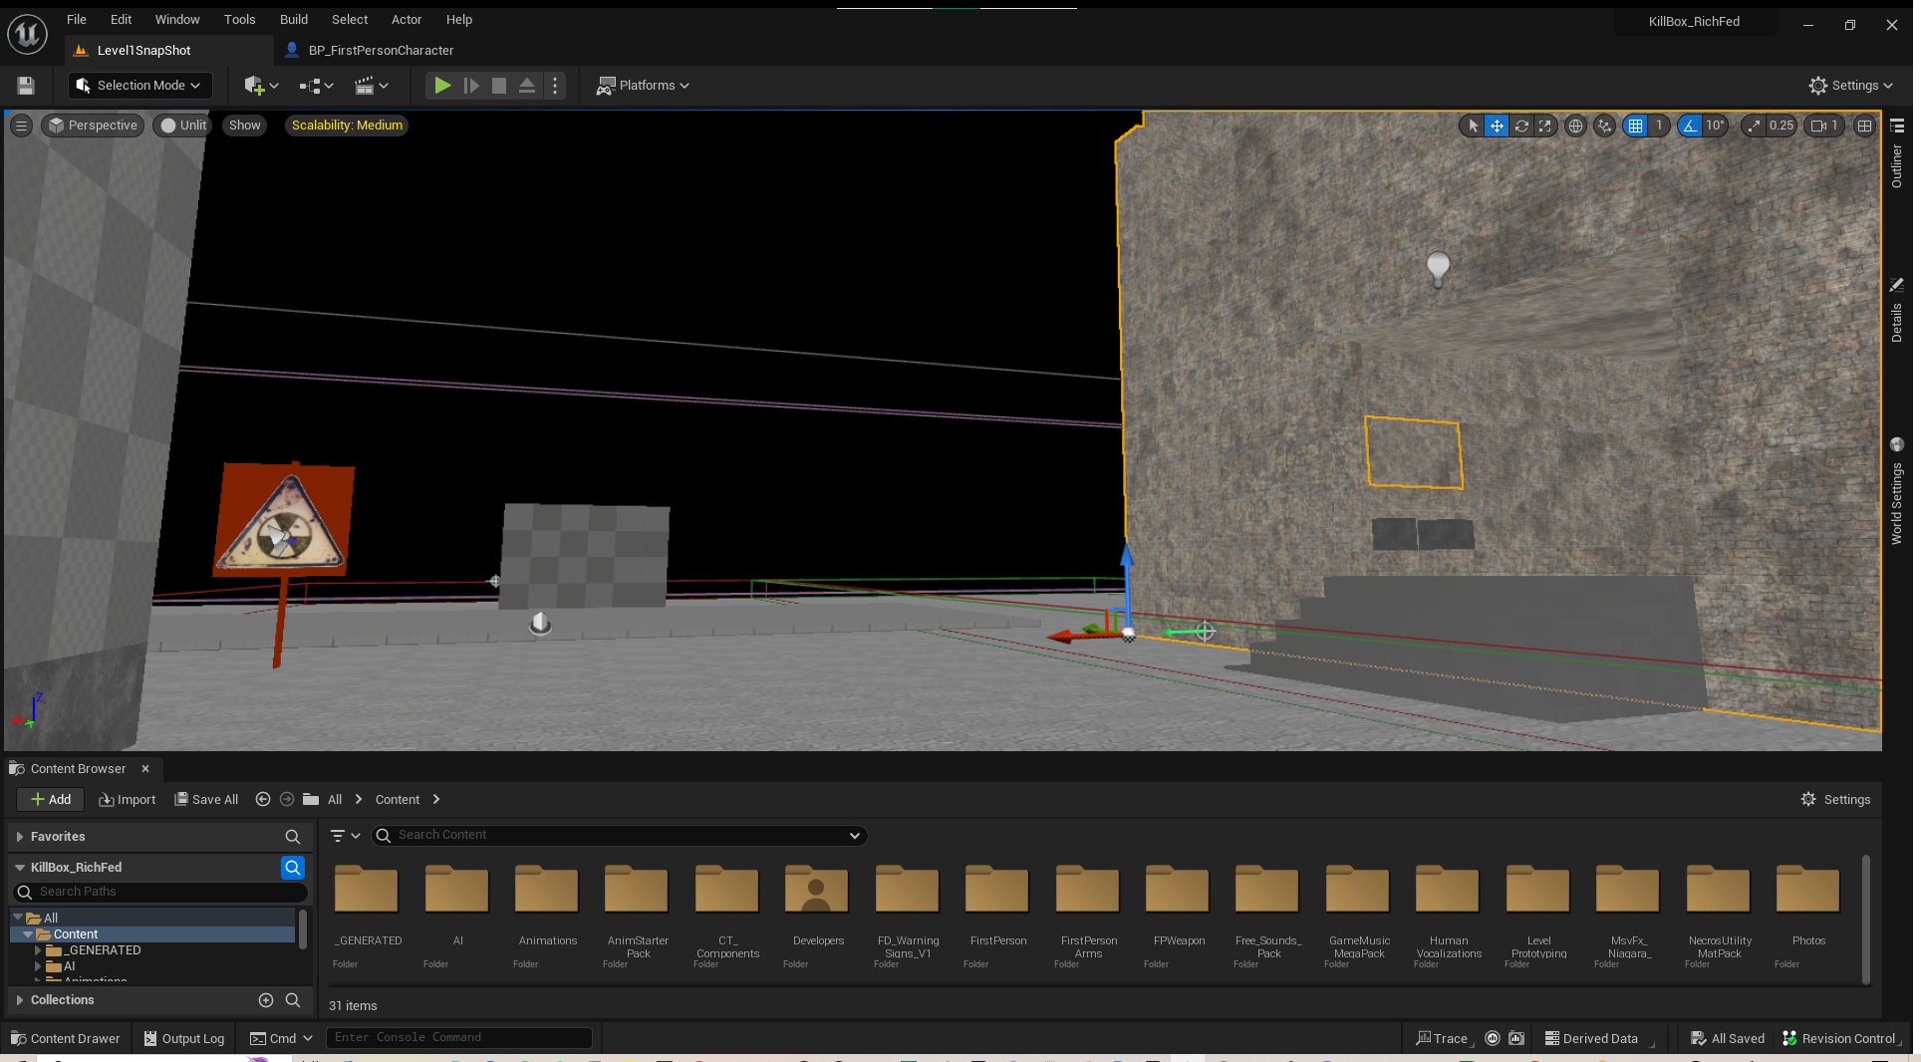Activate the Select objects cursor tool

[1473, 126]
